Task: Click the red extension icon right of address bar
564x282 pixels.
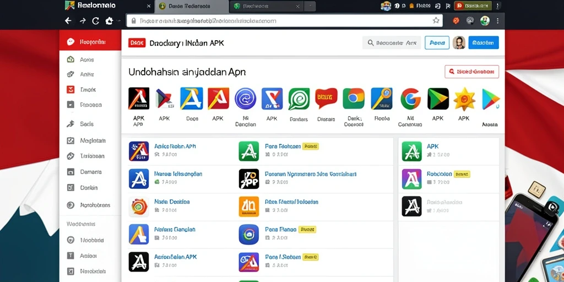Action: point(455,21)
